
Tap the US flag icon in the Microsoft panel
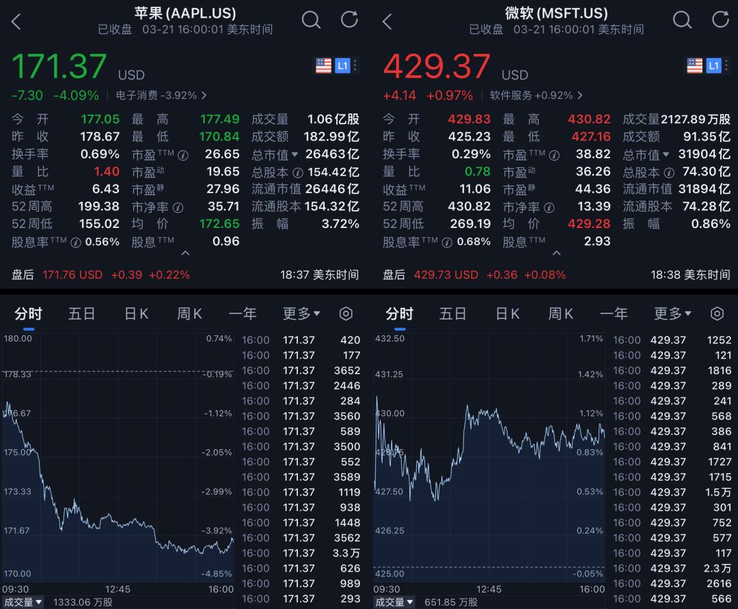pos(694,66)
